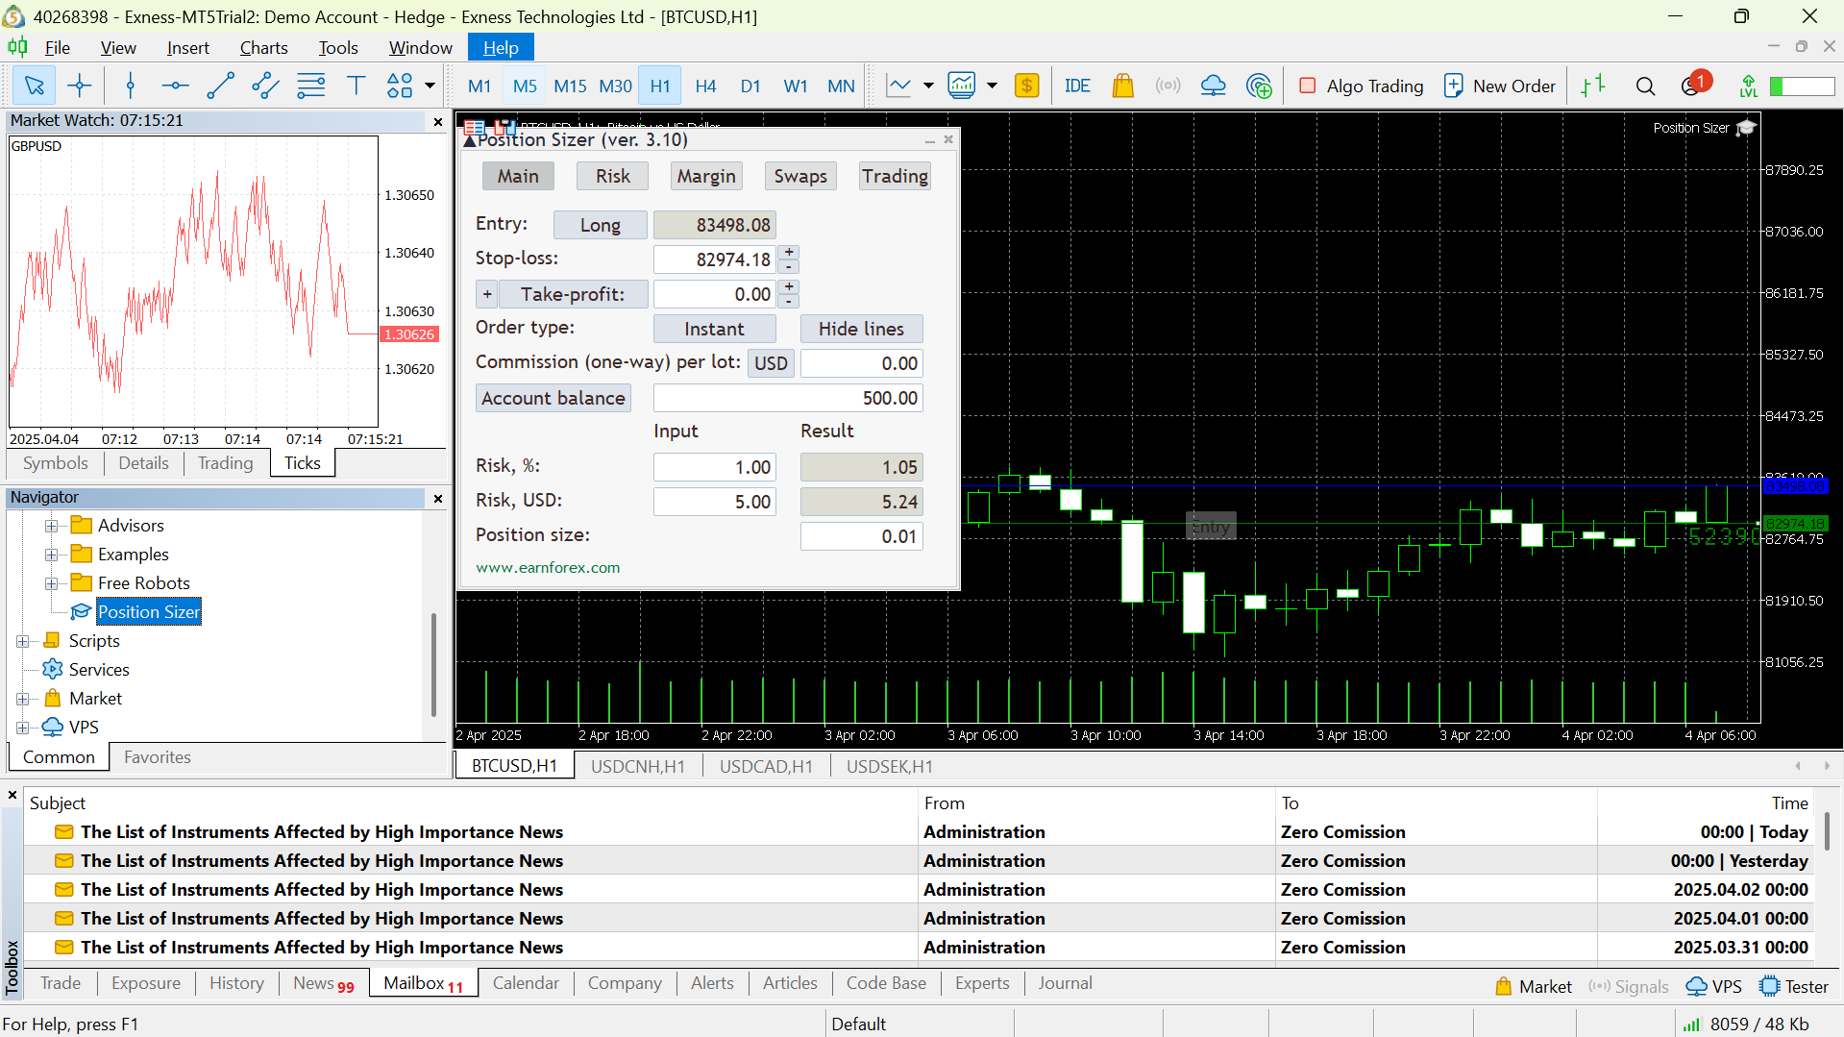Toggle Long entry direction
Image resolution: width=1844 pixels, height=1037 pixels.
click(x=600, y=225)
